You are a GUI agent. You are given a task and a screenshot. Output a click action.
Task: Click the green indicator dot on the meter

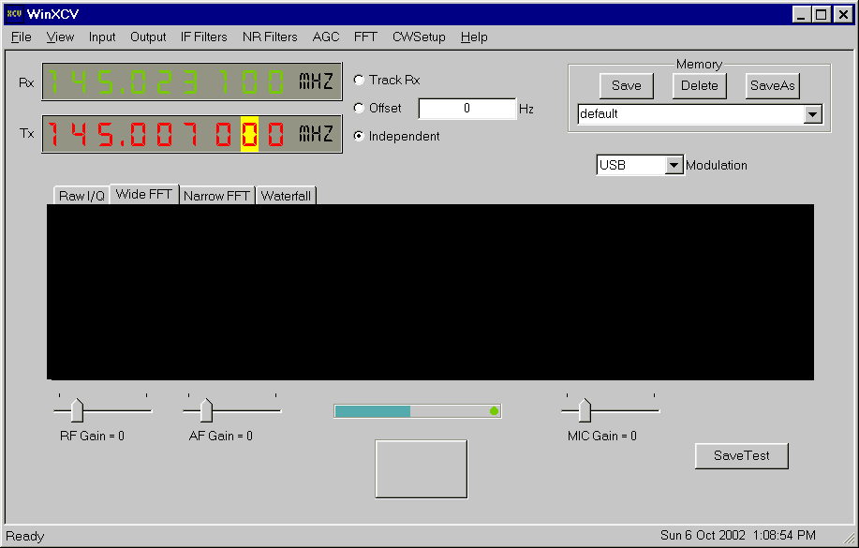pos(495,411)
